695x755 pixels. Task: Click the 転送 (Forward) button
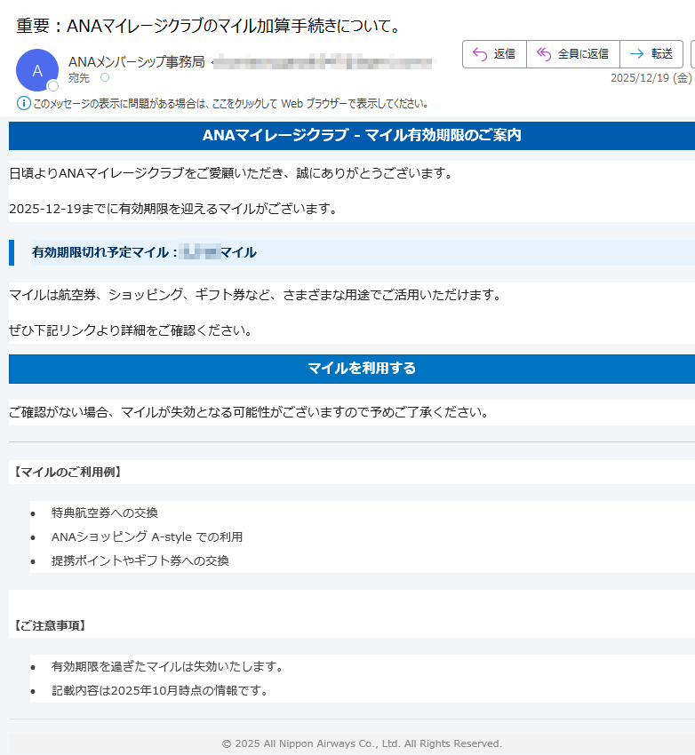pos(651,54)
